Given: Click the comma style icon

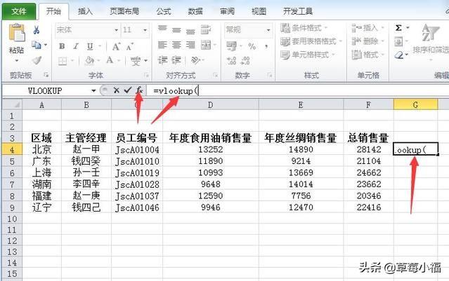Looking at the screenshot, I should pyautogui.click(x=266, y=46).
